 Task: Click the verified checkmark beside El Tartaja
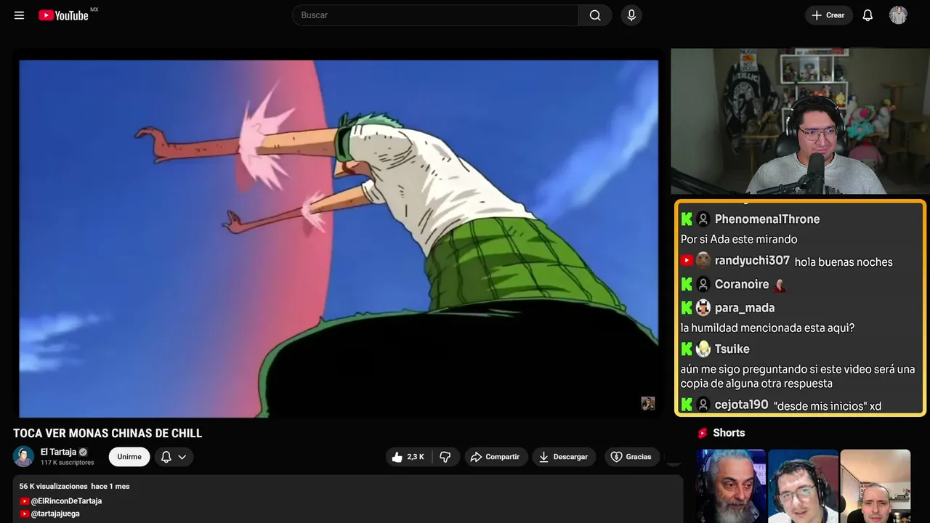(x=84, y=452)
